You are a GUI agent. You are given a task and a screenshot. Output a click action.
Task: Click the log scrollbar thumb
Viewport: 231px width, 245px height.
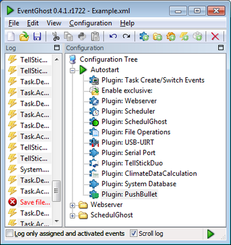tap(57, 191)
